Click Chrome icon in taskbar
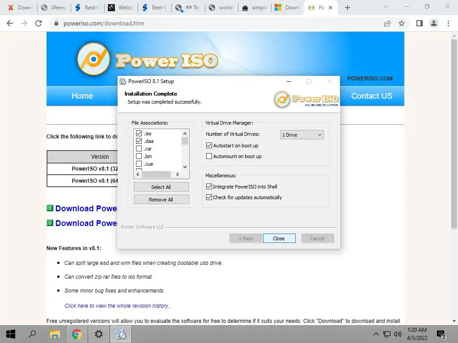 pyautogui.click(x=76, y=334)
